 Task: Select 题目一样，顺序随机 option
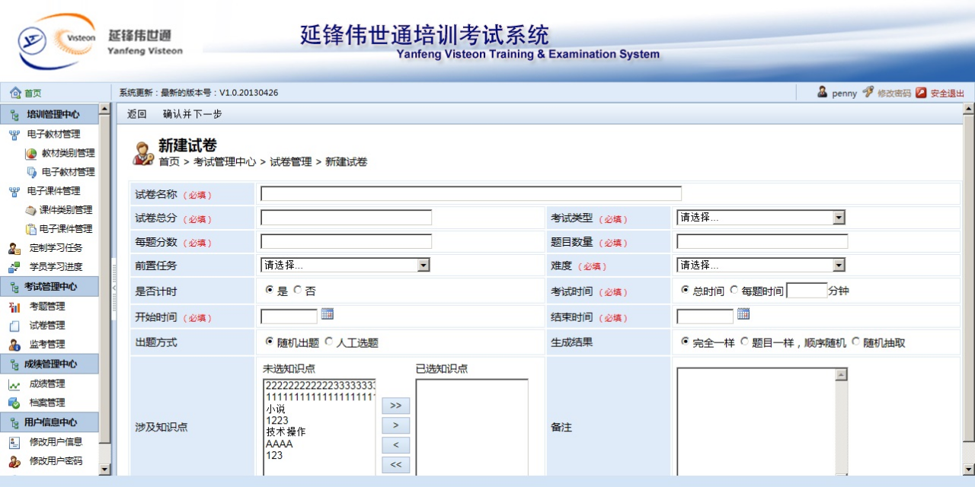pyautogui.click(x=745, y=342)
